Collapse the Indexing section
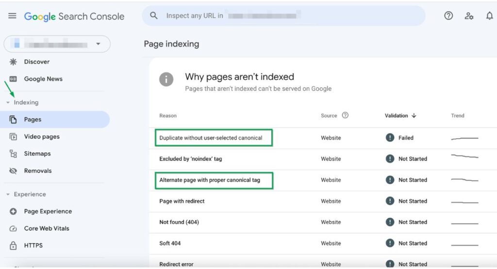The height and width of the screenshot is (269, 497). pos(8,102)
